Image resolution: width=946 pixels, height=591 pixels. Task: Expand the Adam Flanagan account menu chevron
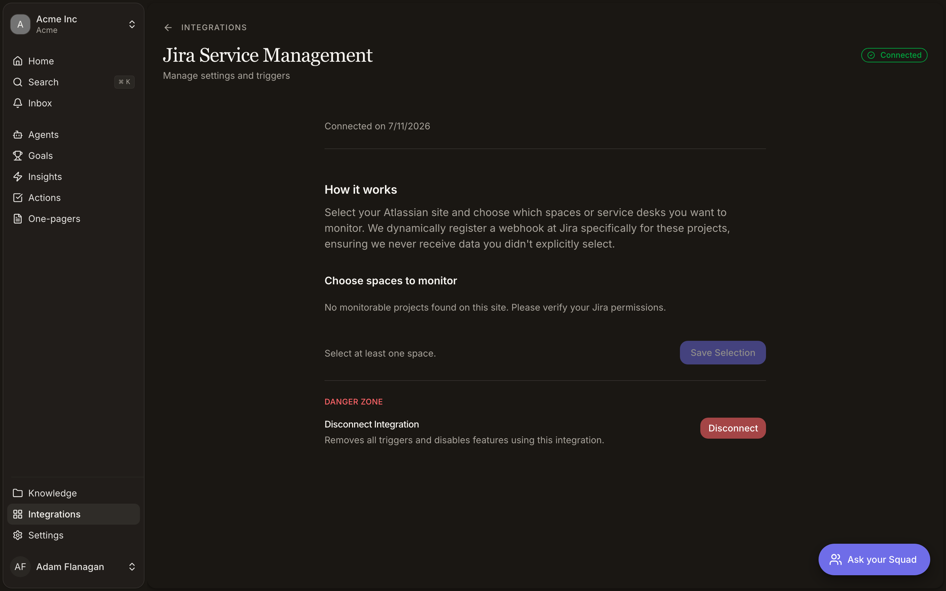click(x=132, y=567)
